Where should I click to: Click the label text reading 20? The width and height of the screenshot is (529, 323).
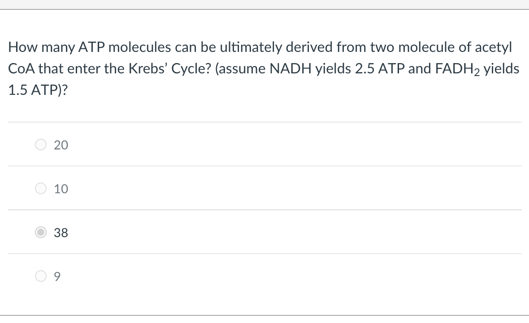[x=61, y=144]
